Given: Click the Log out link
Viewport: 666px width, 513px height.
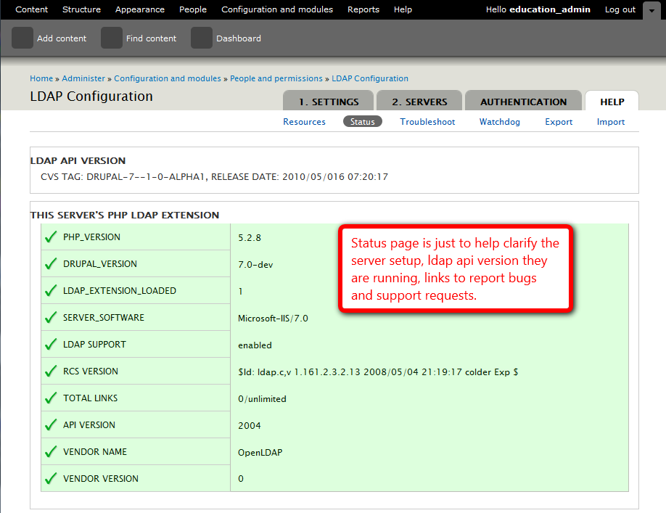Looking at the screenshot, I should click(x=620, y=9).
